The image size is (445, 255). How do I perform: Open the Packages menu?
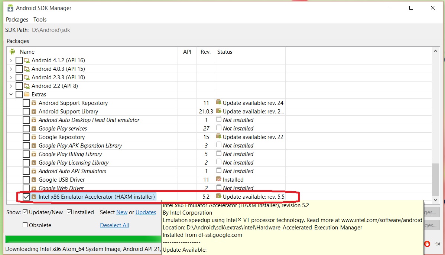17,20
